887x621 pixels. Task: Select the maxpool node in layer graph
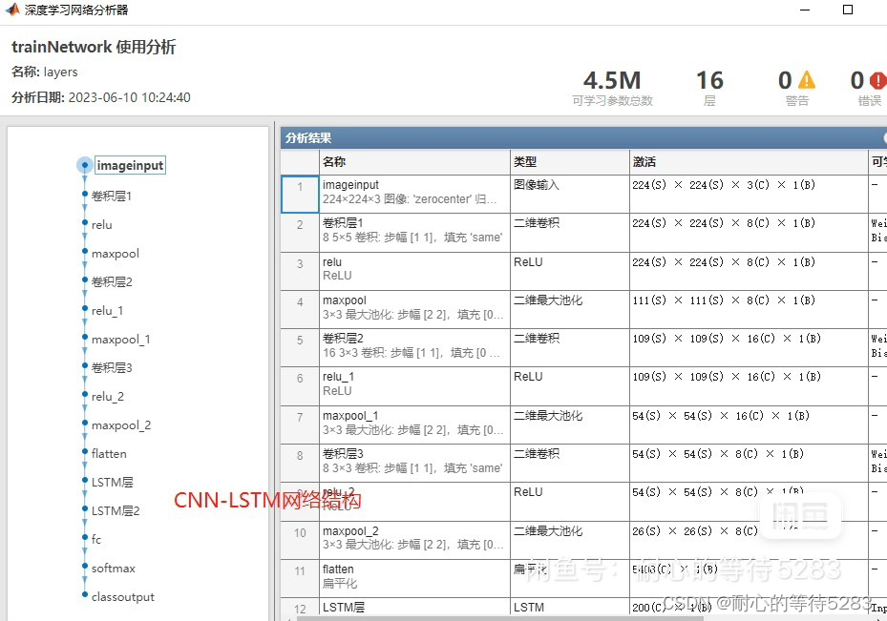coord(116,253)
